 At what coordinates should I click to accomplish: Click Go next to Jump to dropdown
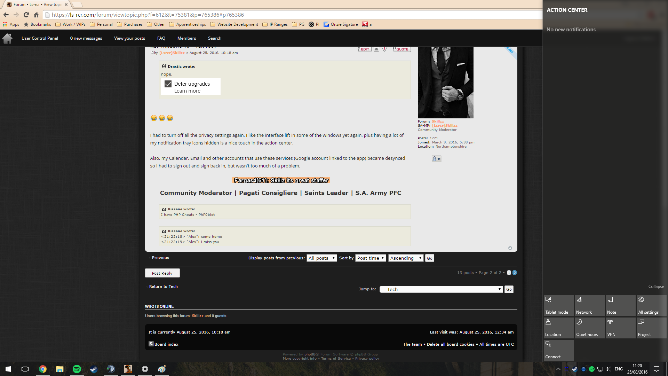point(509,289)
